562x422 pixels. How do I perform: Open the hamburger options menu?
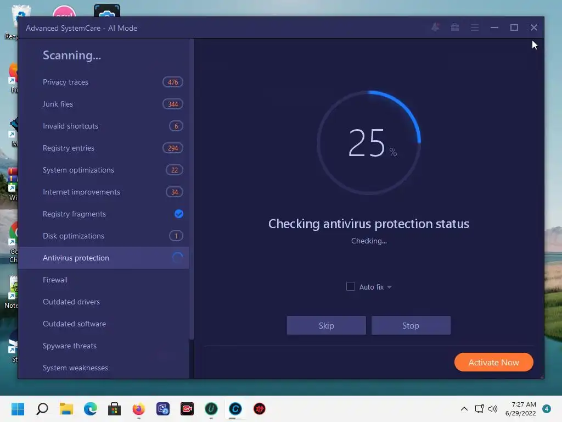pos(475,27)
